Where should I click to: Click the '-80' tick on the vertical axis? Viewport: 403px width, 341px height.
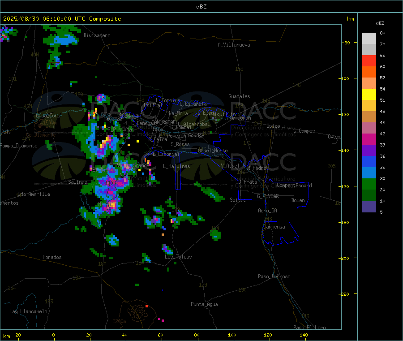(346, 43)
